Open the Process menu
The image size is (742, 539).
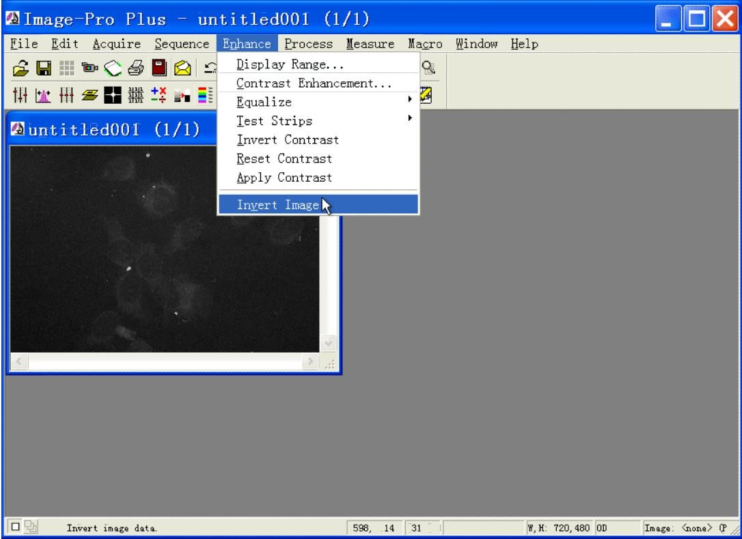(309, 44)
